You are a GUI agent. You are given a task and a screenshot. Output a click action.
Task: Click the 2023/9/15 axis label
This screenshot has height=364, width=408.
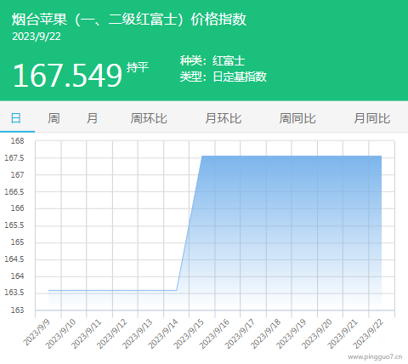click(x=189, y=334)
